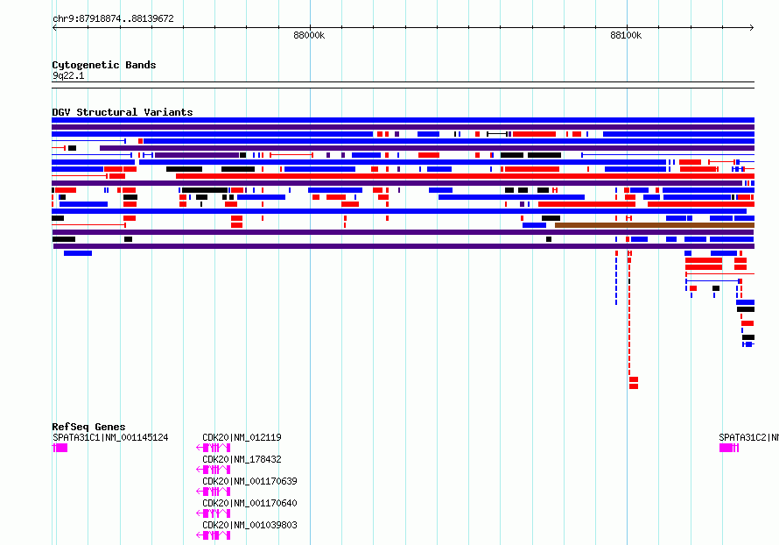Select the SPATA31C1 magenta gene glyph
Screen dimensions: 779x545
pos(60,448)
